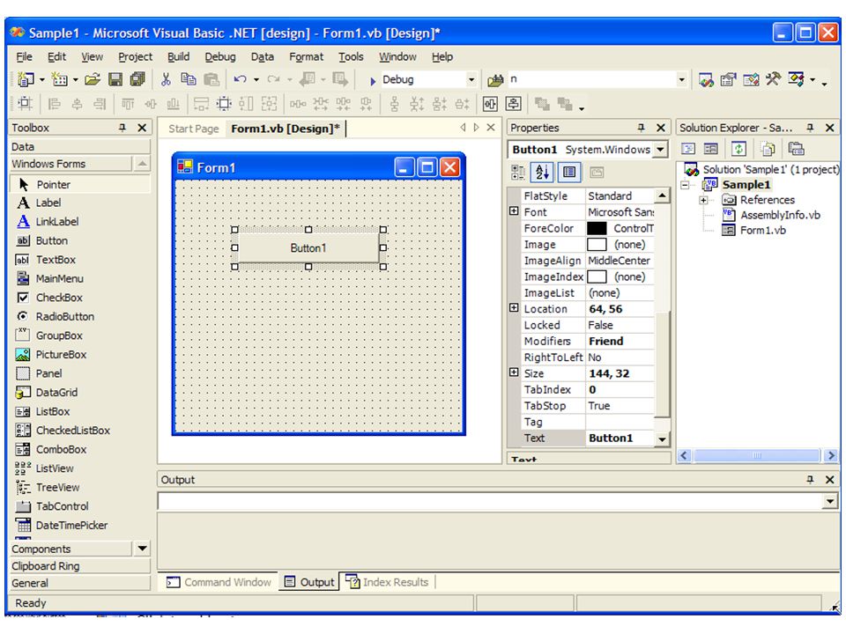
Task: Click the Windows Forms Toolbox tab header
Action: [x=70, y=164]
